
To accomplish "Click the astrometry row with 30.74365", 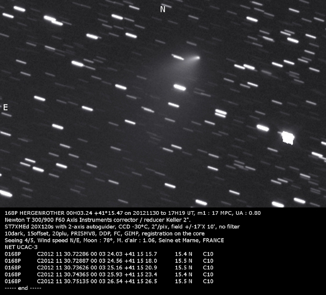I will [109, 274].
